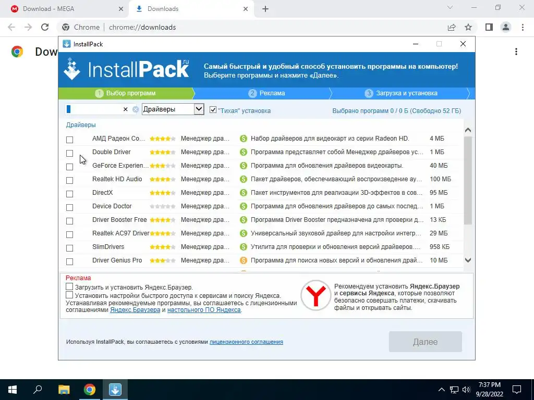
Task: Click the program list scrollbar thumb
Action: click(x=468, y=180)
